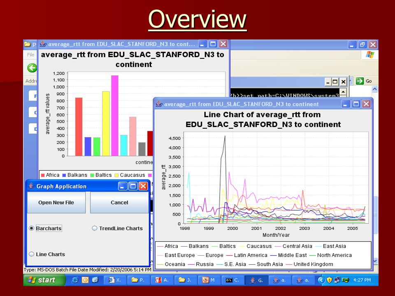The width and height of the screenshot is (395, 296).
Task: Open the File menu in the Explorer window
Action: 30,55
